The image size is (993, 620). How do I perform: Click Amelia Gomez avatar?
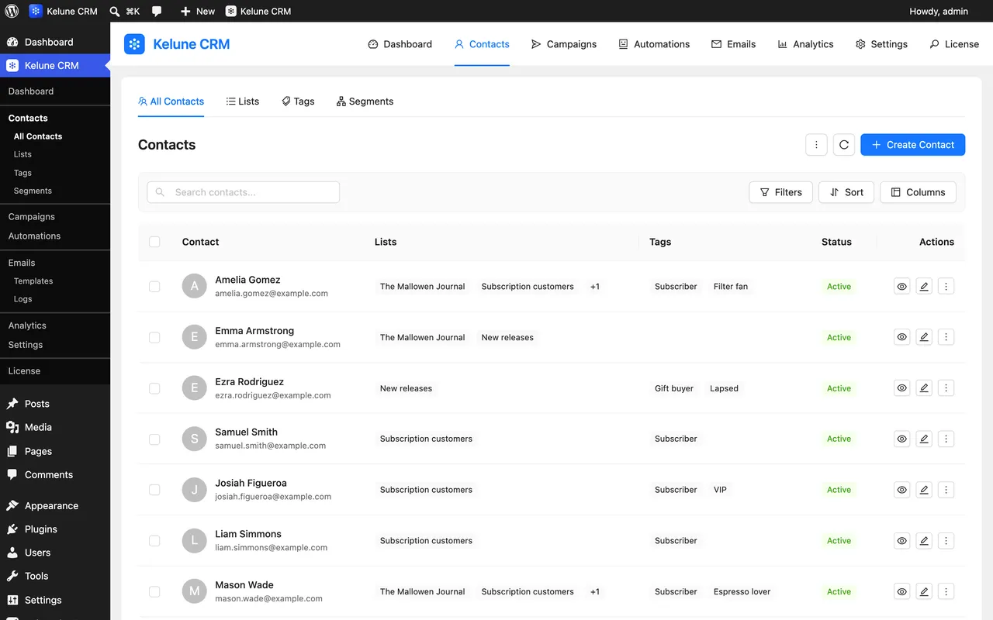[195, 286]
